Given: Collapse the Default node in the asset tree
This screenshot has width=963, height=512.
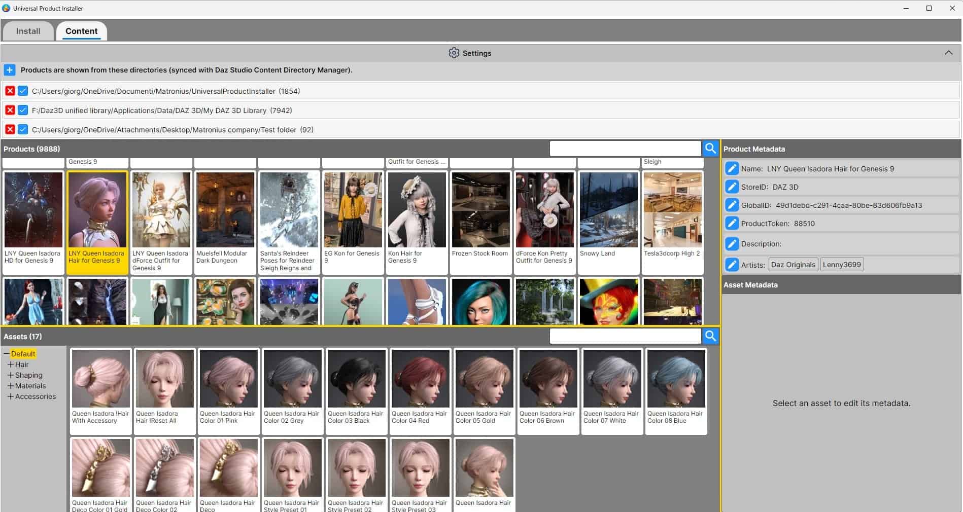Looking at the screenshot, I should (6, 354).
